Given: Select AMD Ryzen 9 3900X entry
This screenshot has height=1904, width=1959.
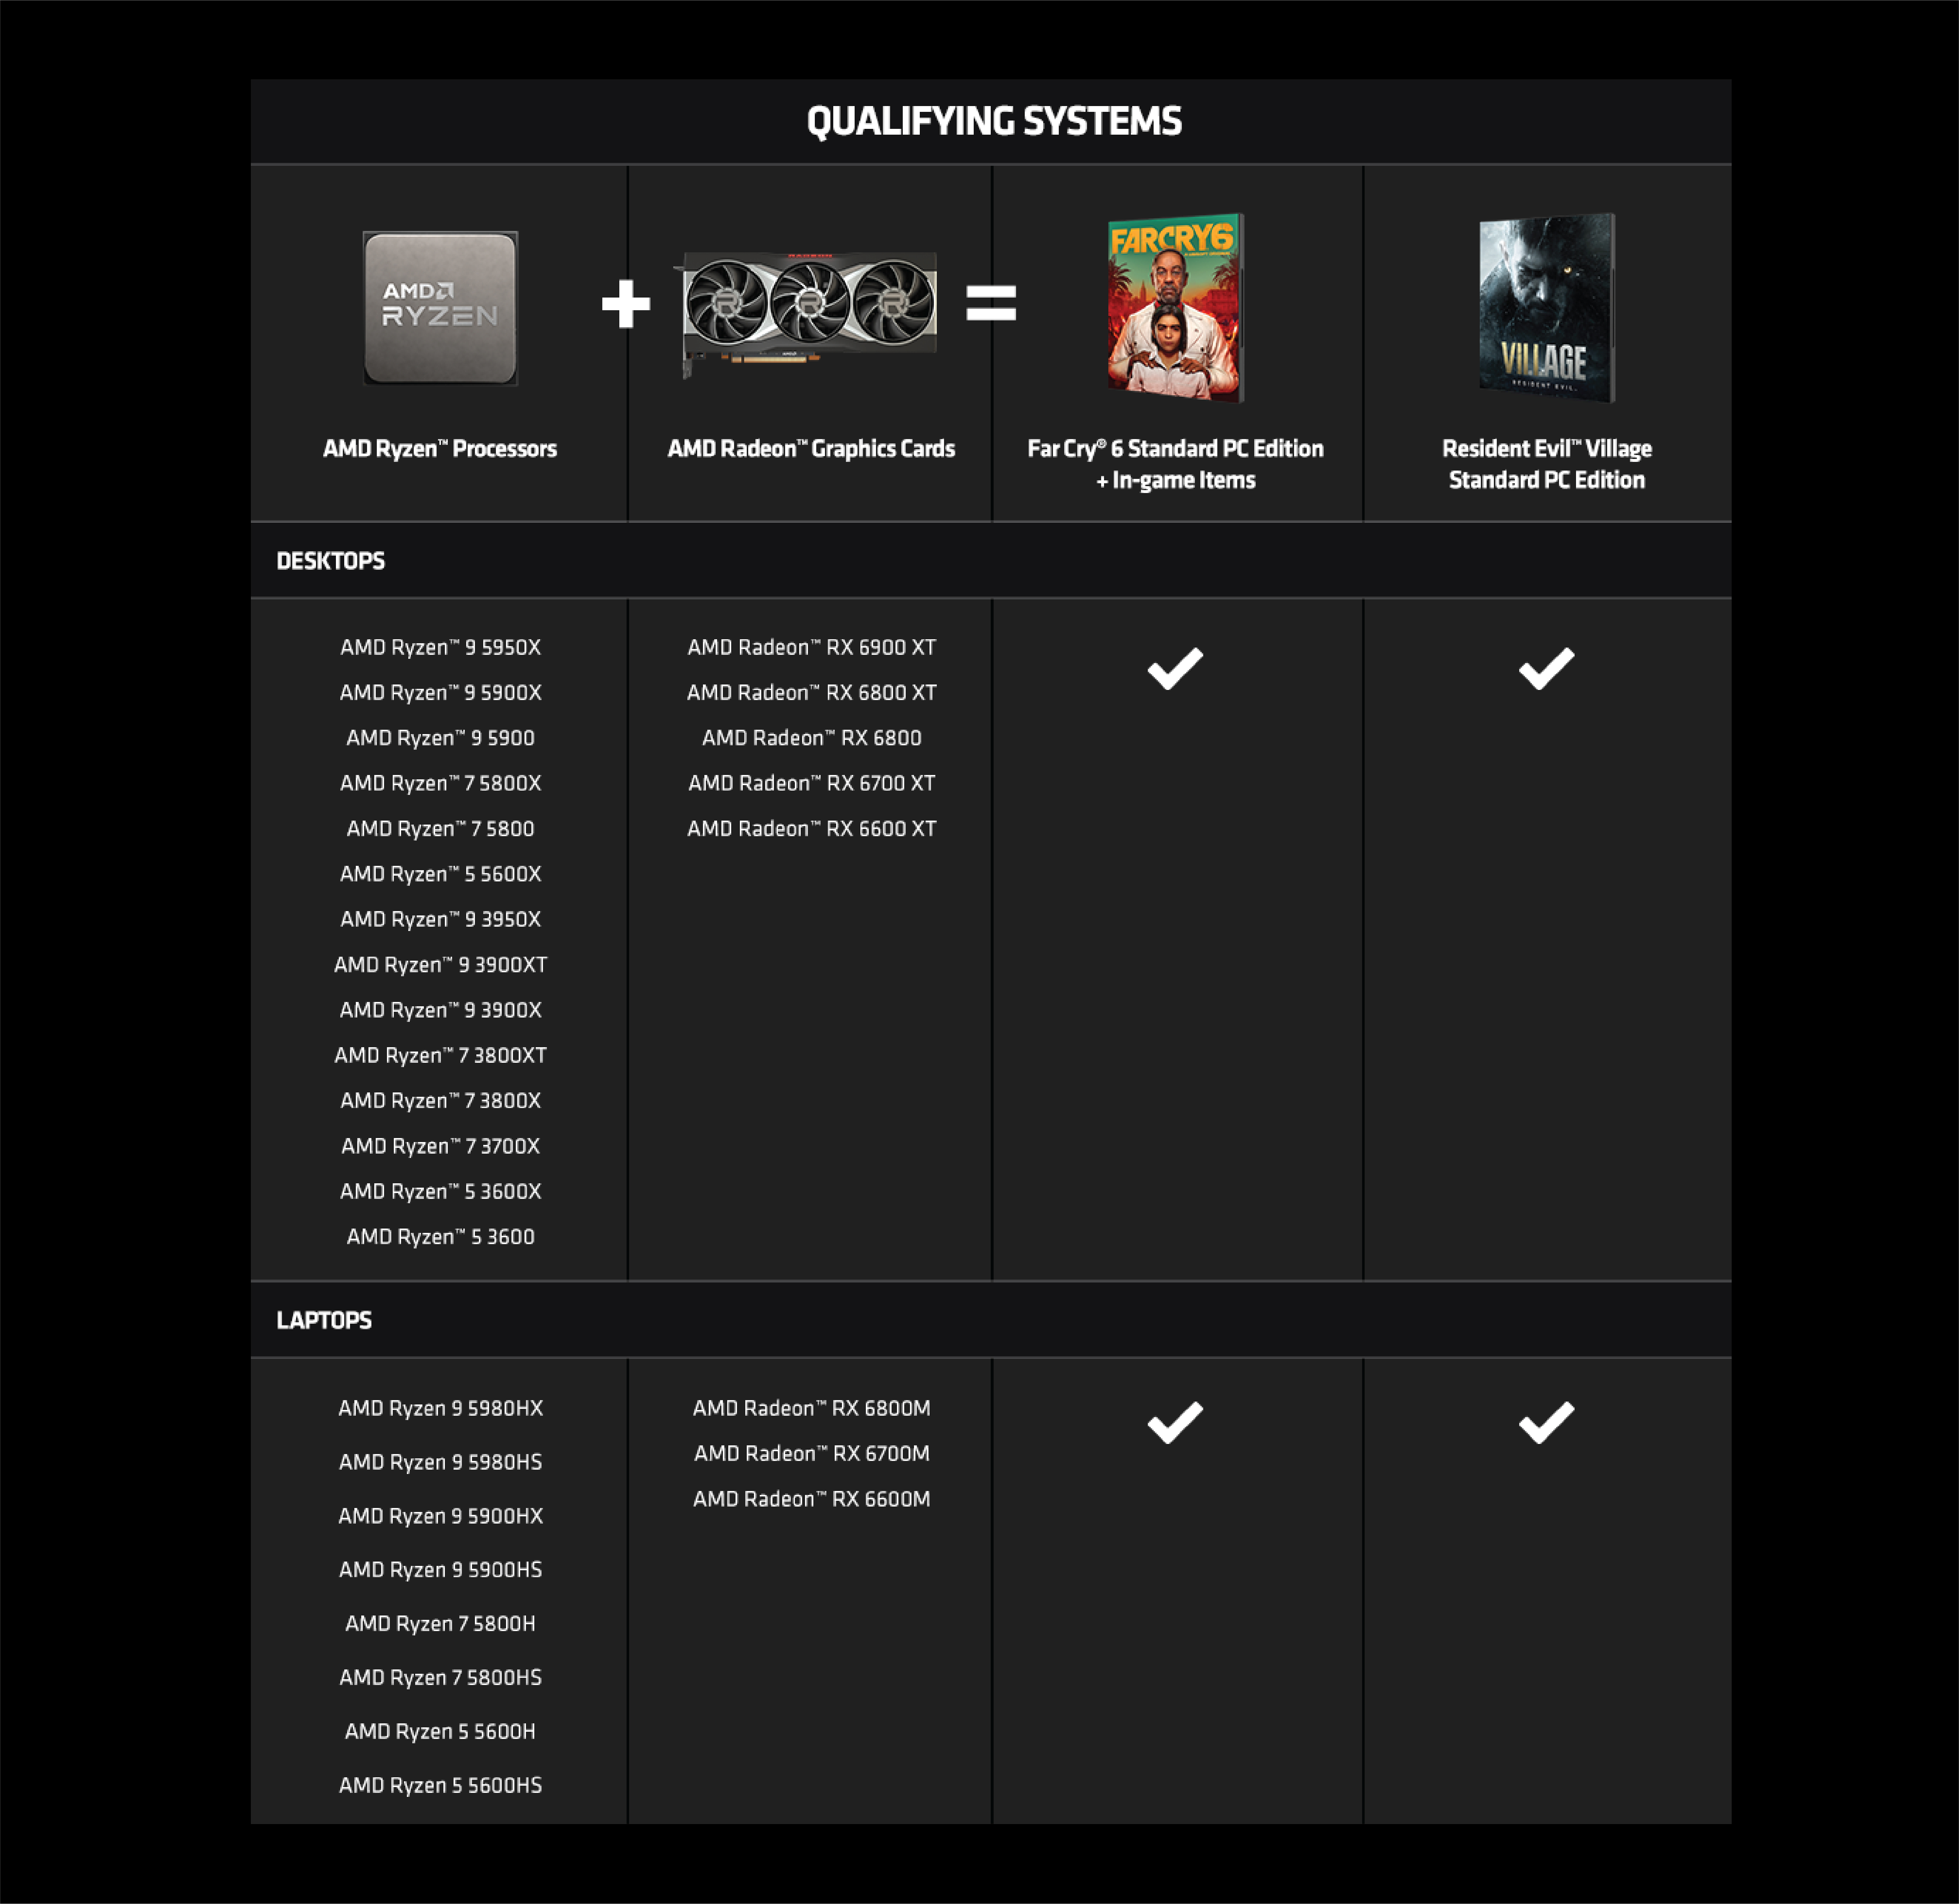Looking at the screenshot, I should coord(440,1010).
